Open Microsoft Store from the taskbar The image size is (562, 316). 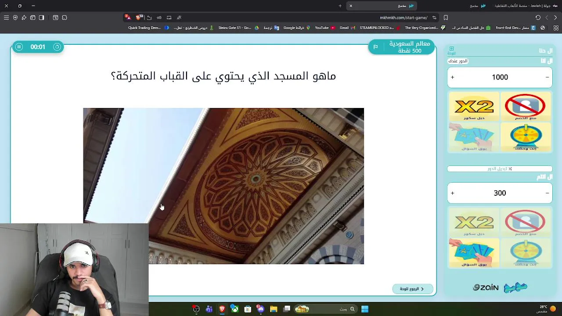click(x=248, y=309)
